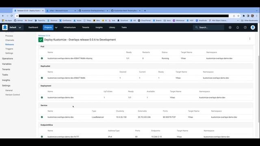This screenshot has height=146, width=260.
Task: Open the configuration gear icon
Action: 230,28
